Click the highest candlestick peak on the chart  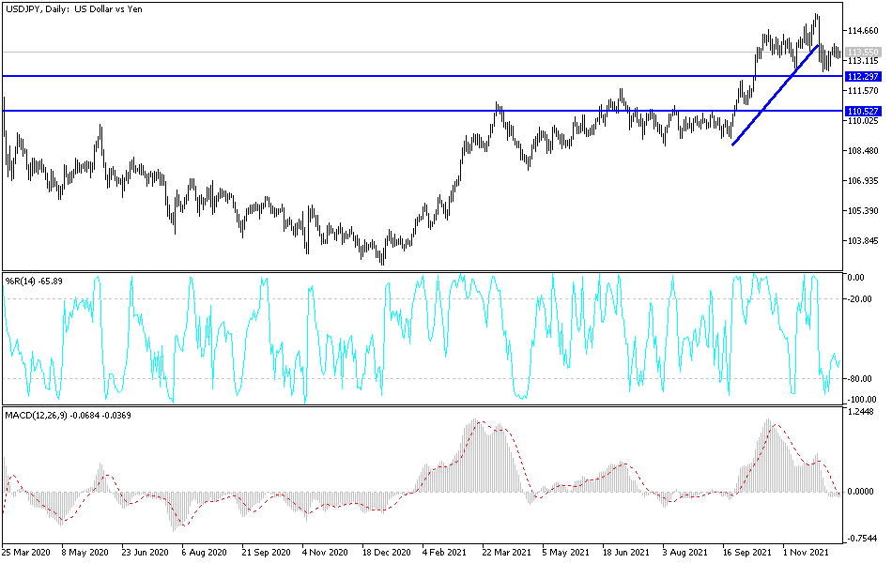tap(817, 13)
